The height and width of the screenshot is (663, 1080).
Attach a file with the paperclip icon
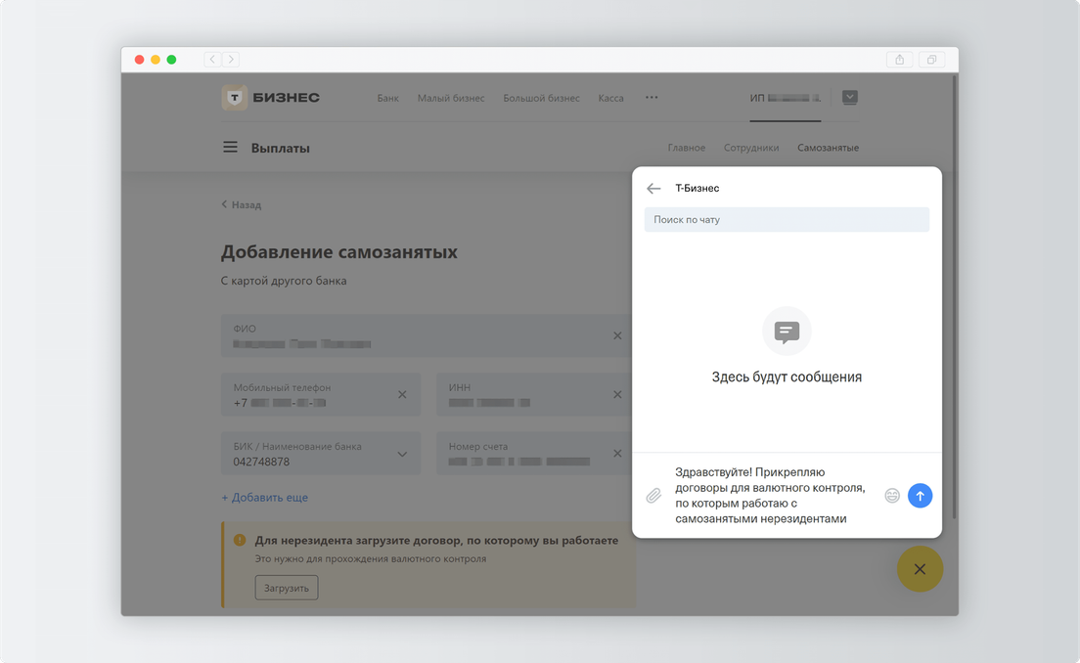pos(653,496)
